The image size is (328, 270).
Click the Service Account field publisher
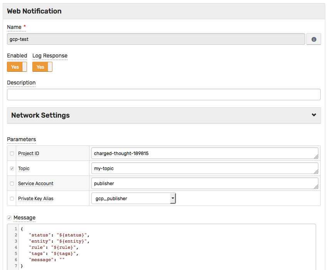(205, 184)
